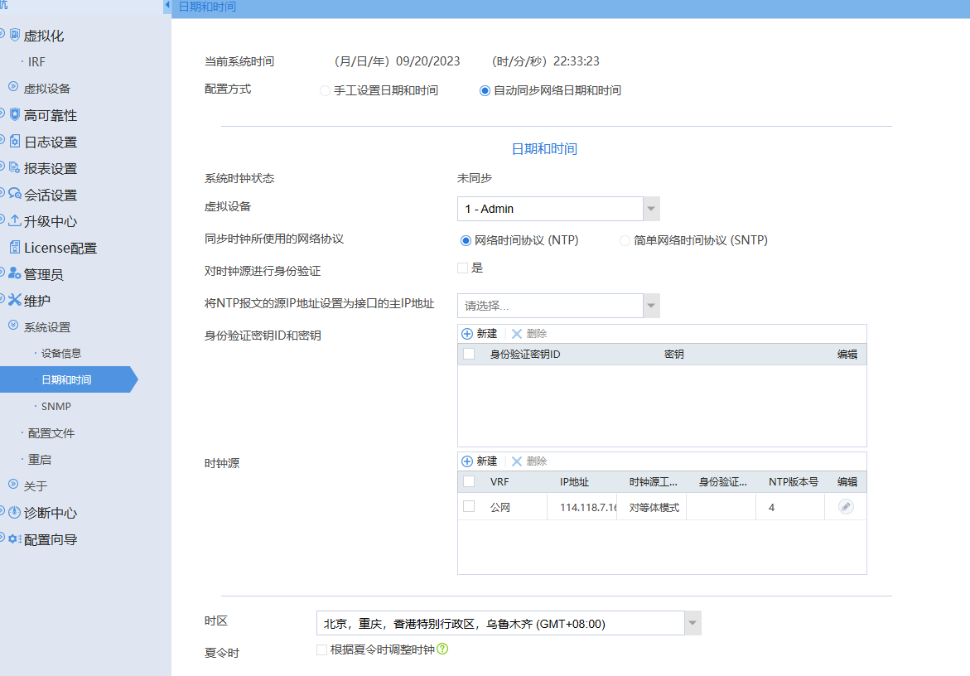The image size is (970, 676).
Task: Expand the 报表设置 menu arrow
Action: (x=2, y=167)
